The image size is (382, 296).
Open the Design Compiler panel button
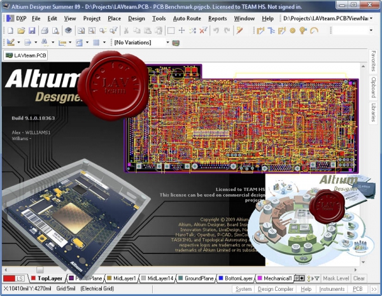(276, 289)
